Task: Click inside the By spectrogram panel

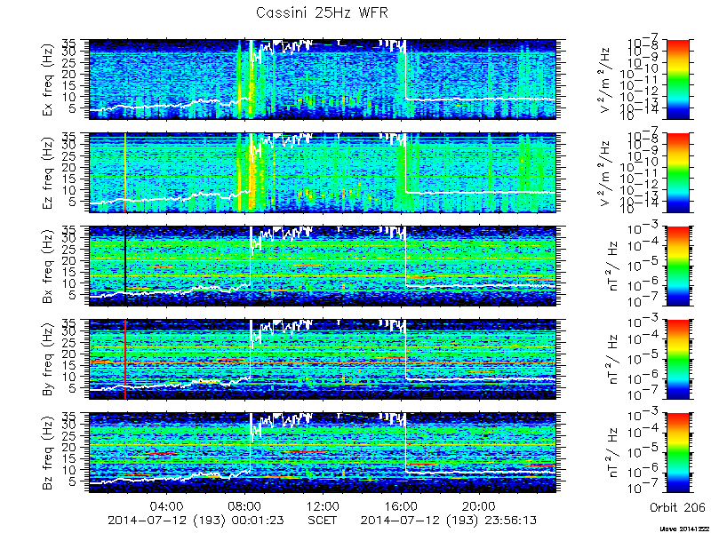Action: pyautogui.click(x=323, y=360)
